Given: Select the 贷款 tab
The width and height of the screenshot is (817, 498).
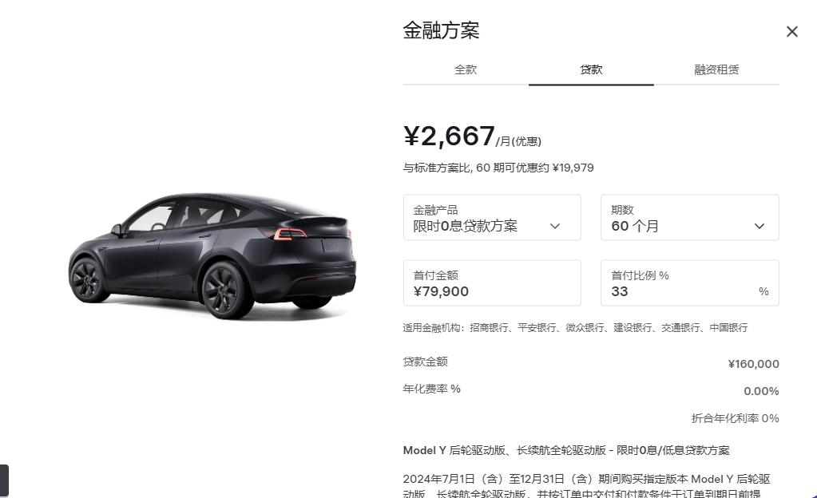Looking at the screenshot, I should pyautogui.click(x=592, y=69).
